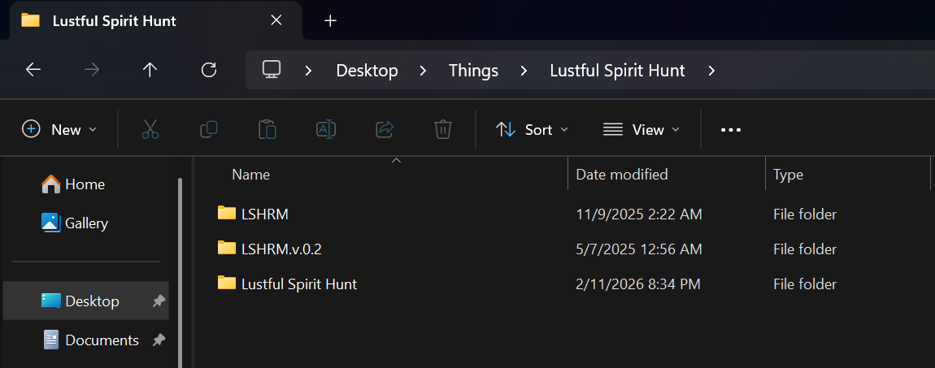Open the See more ellipsis menu
Viewport: 935px width, 368px height.
pyautogui.click(x=731, y=129)
